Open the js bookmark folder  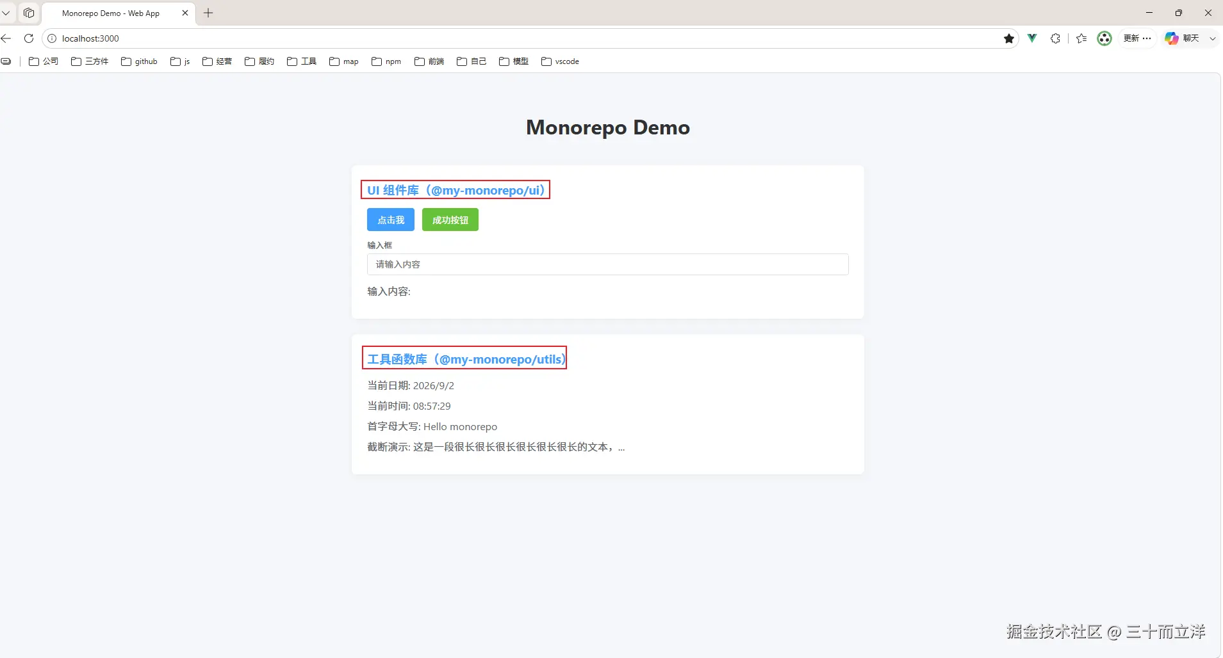tap(180, 61)
